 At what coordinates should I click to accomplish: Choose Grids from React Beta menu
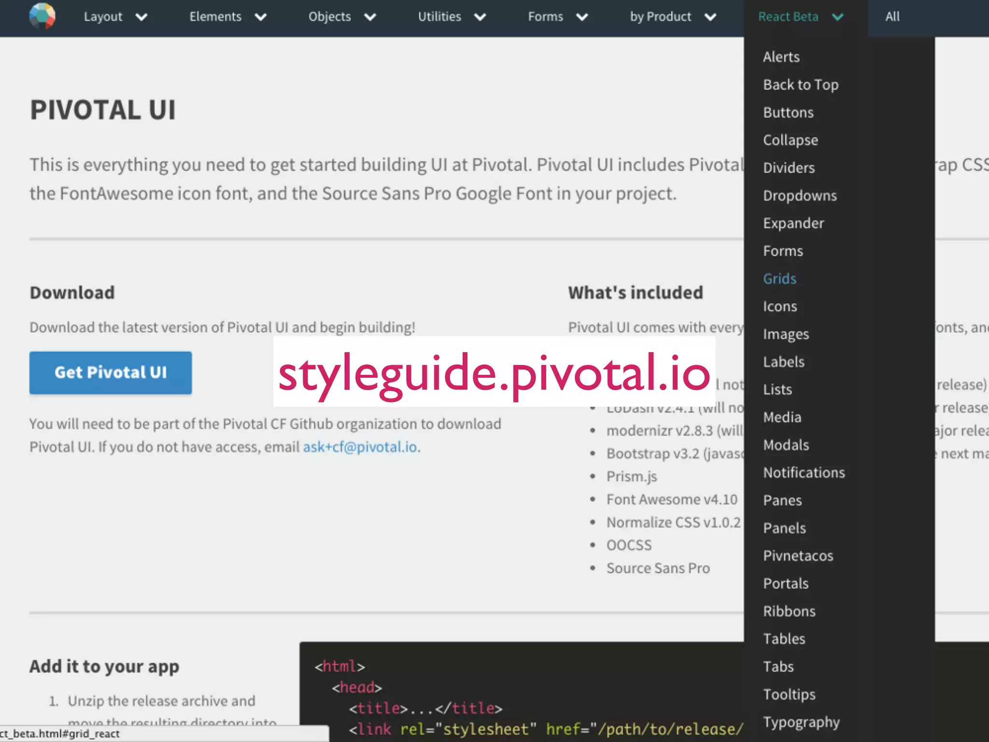click(x=779, y=279)
